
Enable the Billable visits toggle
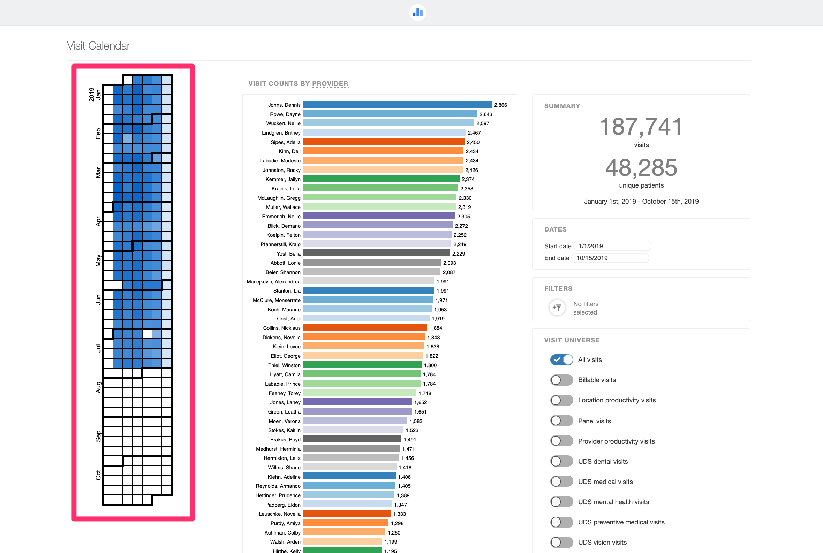[x=561, y=380]
